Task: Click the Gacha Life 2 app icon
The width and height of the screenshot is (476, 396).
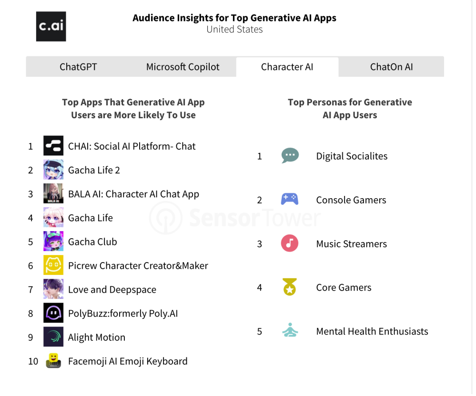Action: tap(53, 170)
